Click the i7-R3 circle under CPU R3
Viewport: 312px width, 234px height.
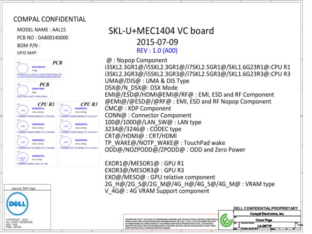point(66,110)
